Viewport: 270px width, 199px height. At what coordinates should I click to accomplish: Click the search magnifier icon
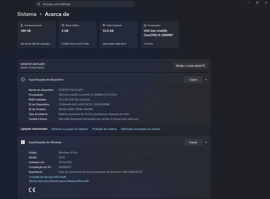(x=39, y=4)
